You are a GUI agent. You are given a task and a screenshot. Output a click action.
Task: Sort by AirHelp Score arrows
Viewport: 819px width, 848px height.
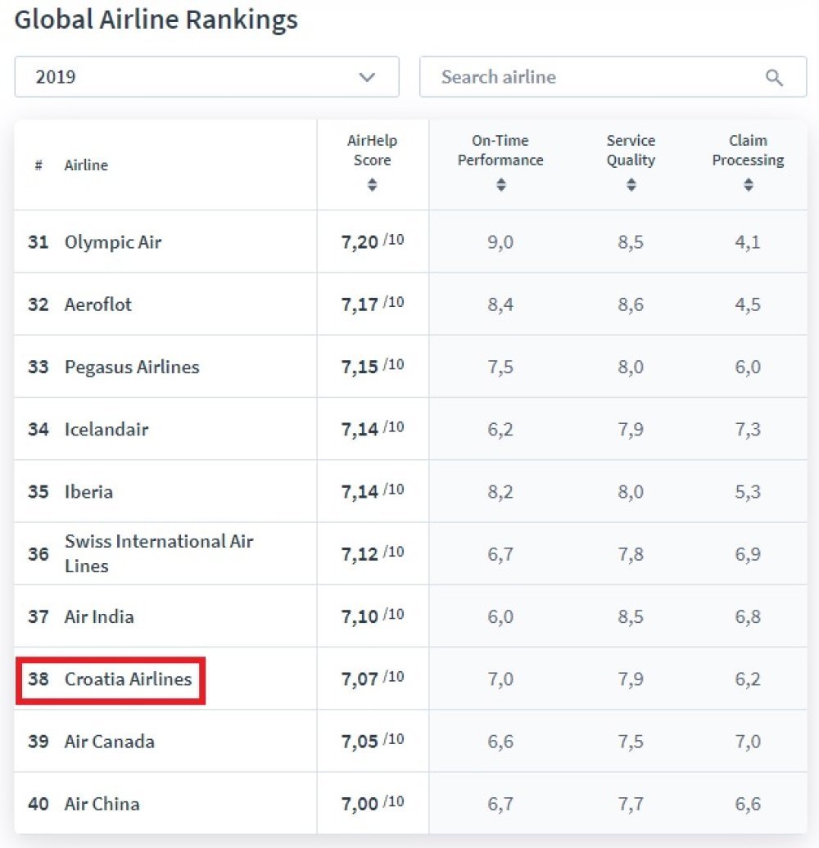pos(372,186)
